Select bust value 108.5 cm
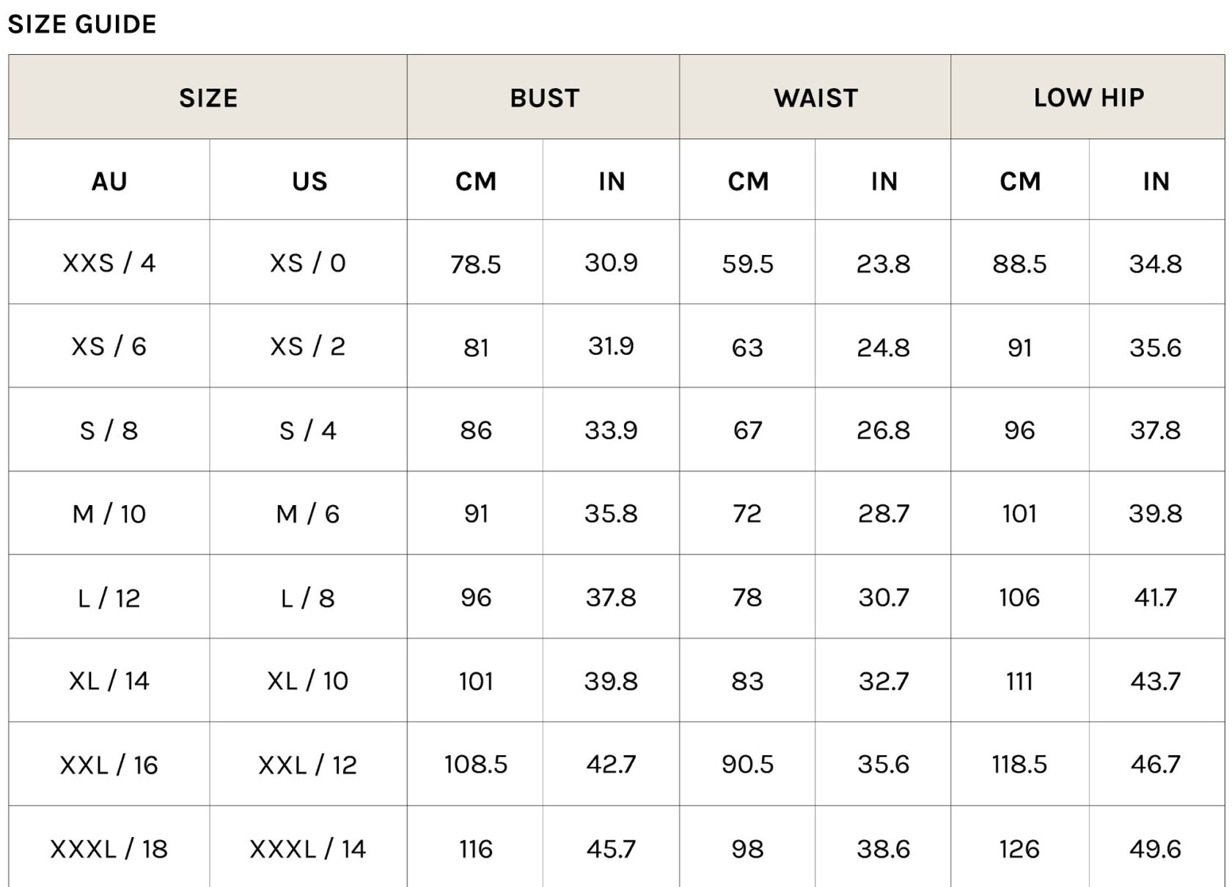 [x=475, y=765]
